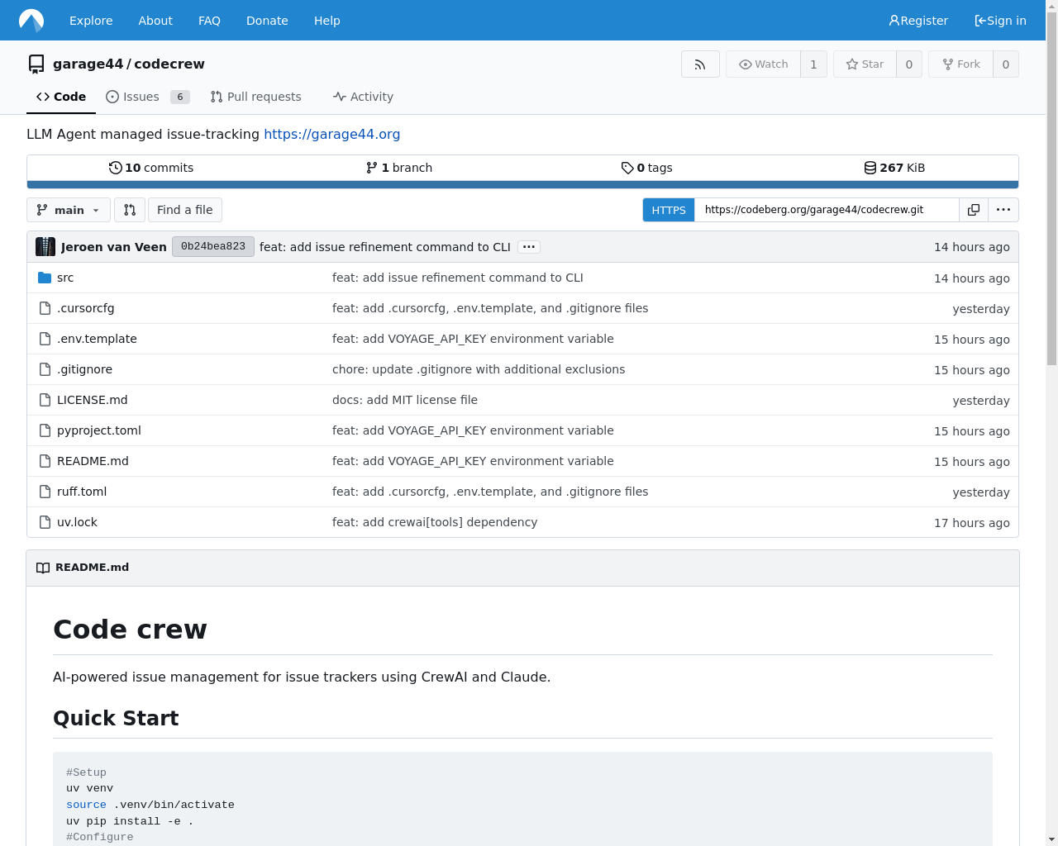Copy the clone URL with copy icon

(974, 210)
